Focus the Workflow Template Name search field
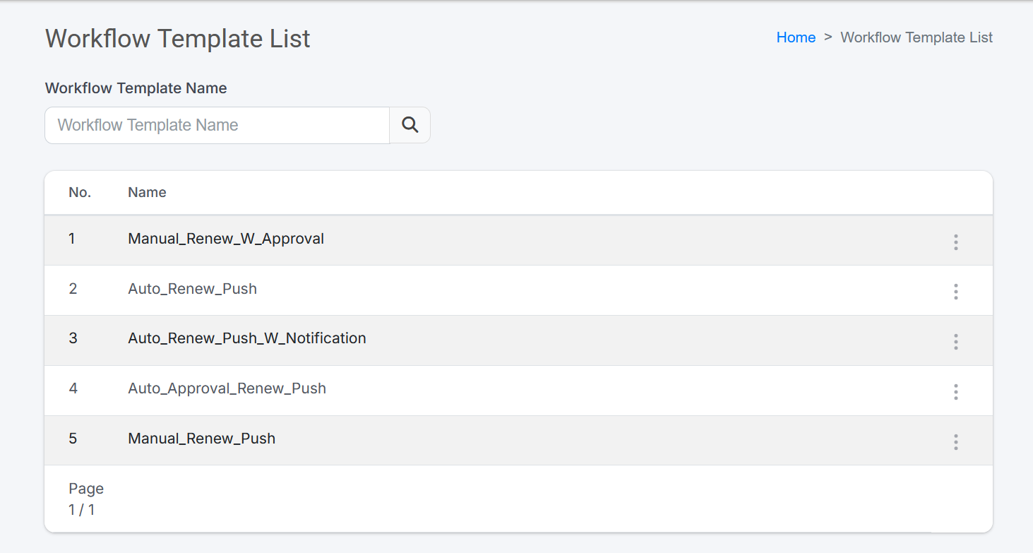This screenshot has width=1033, height=553. (x=217, y=125)
